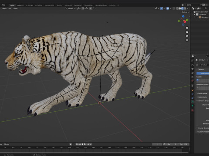Expand the Armature item in outliner
209x156 pixels.
pos(197,17)
